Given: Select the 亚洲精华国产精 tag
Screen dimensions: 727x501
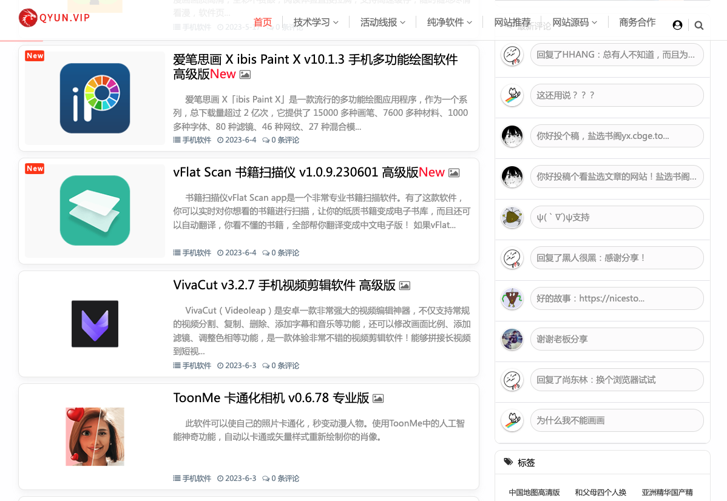Looking at the screenshot, I should tap(667, 492).
